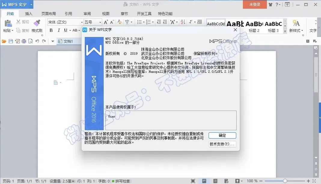Click the Cut scissors icon

click(x=18, y=22)
